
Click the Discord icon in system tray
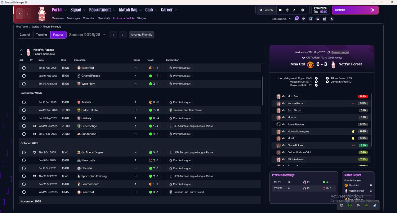tap(358, 205)
